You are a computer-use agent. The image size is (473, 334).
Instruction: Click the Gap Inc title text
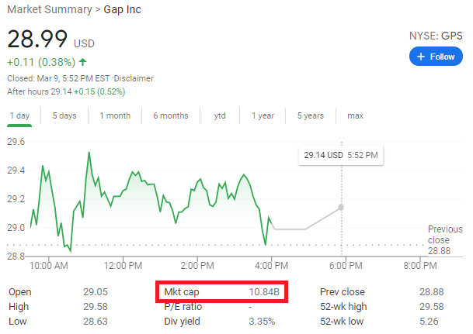point(122,9)
